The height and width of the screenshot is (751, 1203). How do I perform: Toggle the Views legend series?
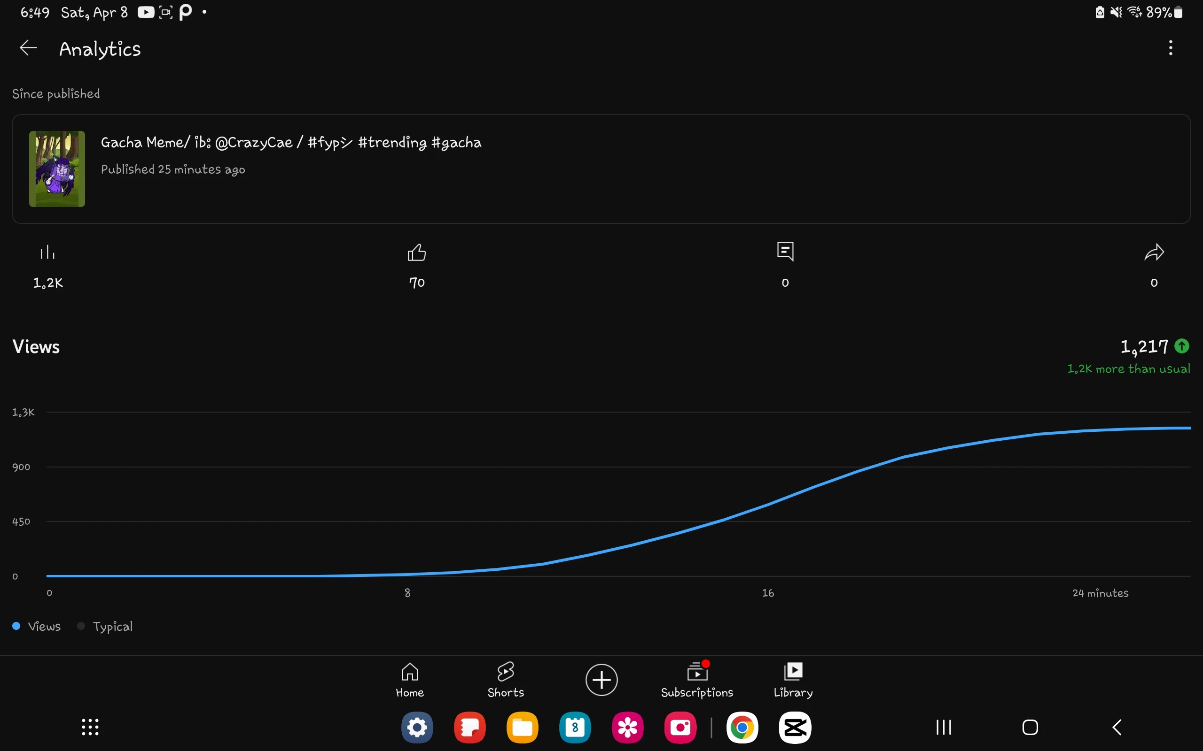[x=37, y=626]
